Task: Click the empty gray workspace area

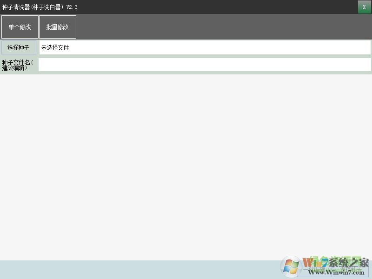Action: [x=186, y=163]
